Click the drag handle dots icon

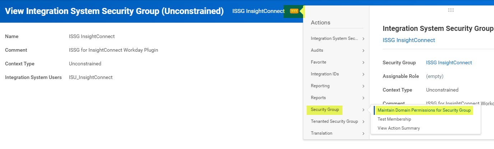451,10
